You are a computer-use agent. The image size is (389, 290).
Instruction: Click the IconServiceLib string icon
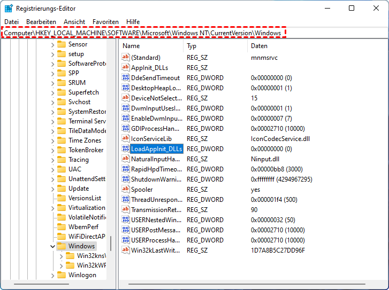pyautogui.click(x=126, y=139)
